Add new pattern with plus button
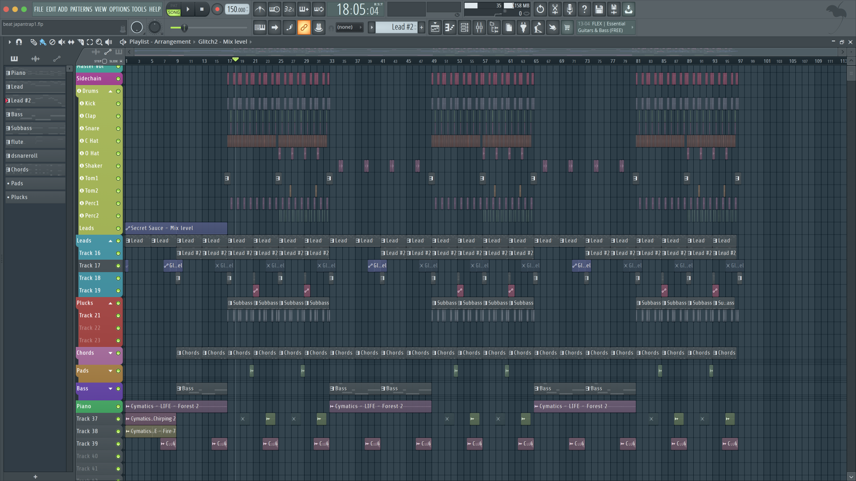This screenshot has height=481, width=856. click(x=421, y=28)
